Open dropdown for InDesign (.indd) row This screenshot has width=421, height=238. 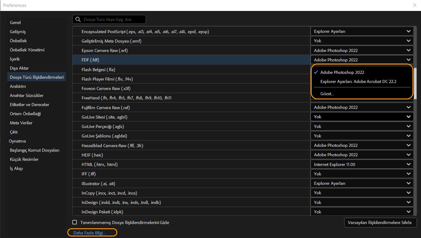click(x=362, y=202)
